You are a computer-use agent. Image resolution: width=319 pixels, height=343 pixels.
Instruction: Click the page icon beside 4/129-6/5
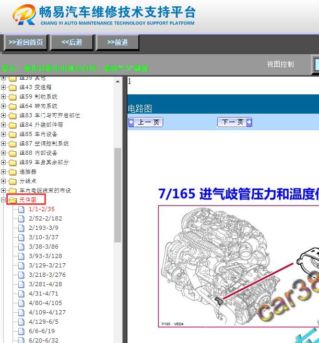21,322
